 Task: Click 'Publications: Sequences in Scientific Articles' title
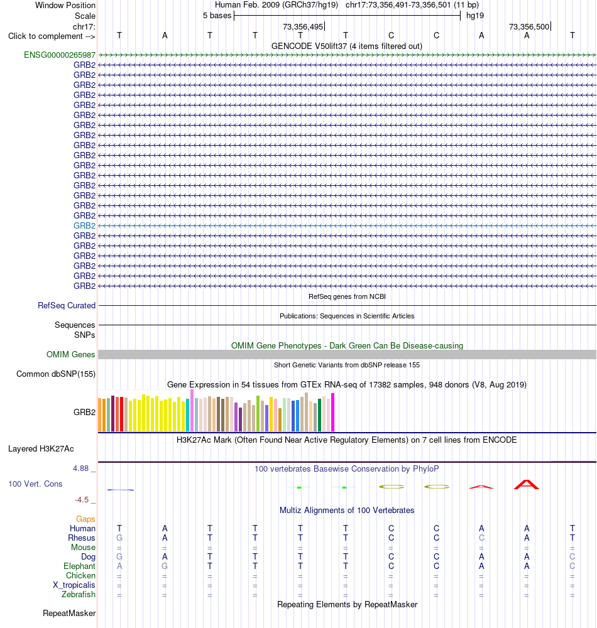[347, 316]
